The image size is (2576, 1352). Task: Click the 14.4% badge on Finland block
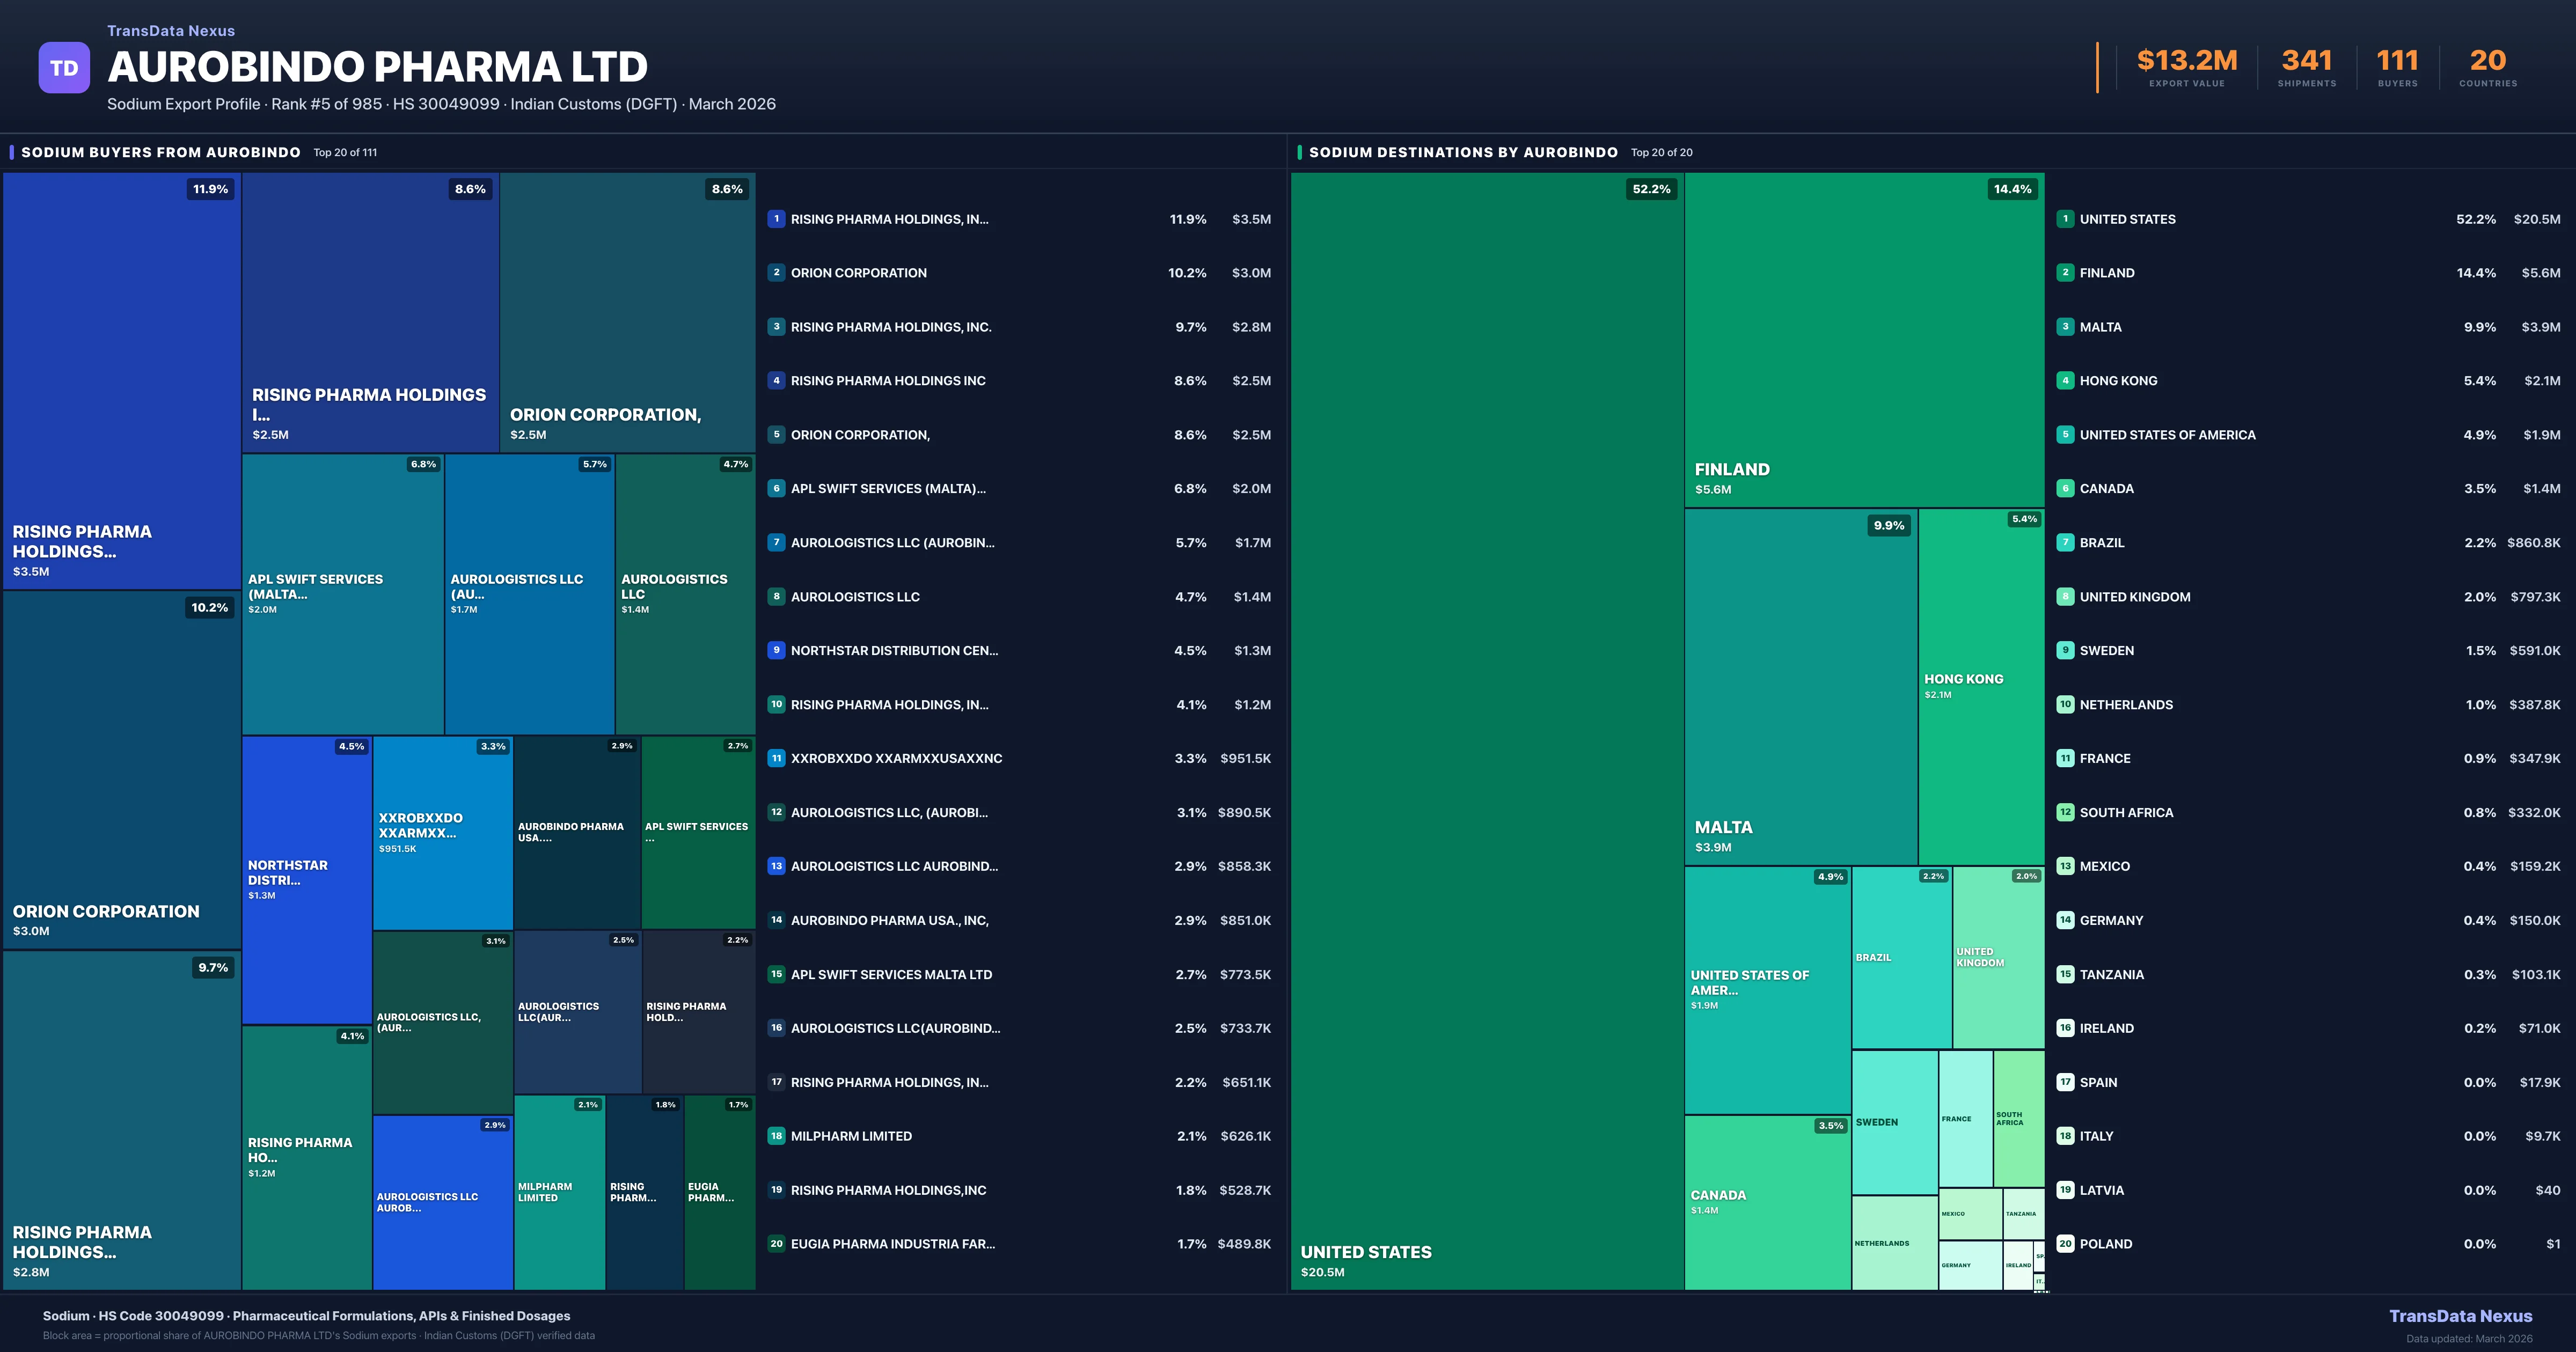click(x=2012, y=189)
